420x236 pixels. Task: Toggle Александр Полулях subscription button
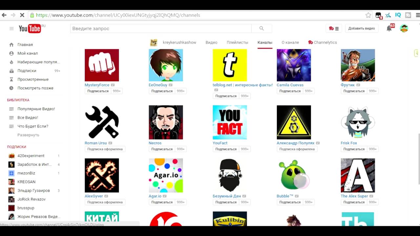click(297, 149)
